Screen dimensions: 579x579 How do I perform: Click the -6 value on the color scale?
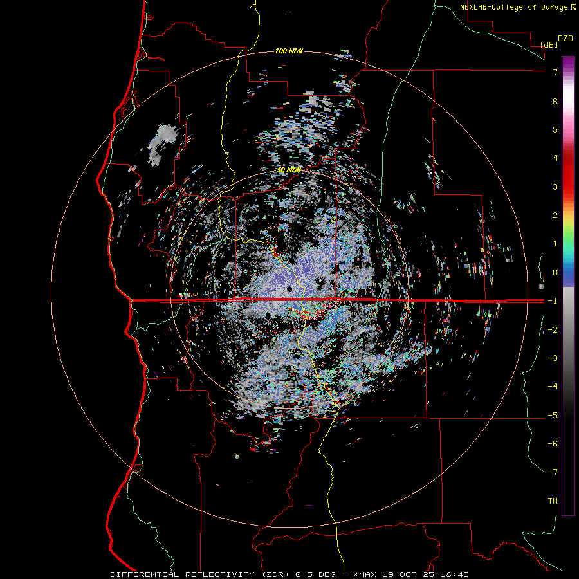click(x=553, y=444)
